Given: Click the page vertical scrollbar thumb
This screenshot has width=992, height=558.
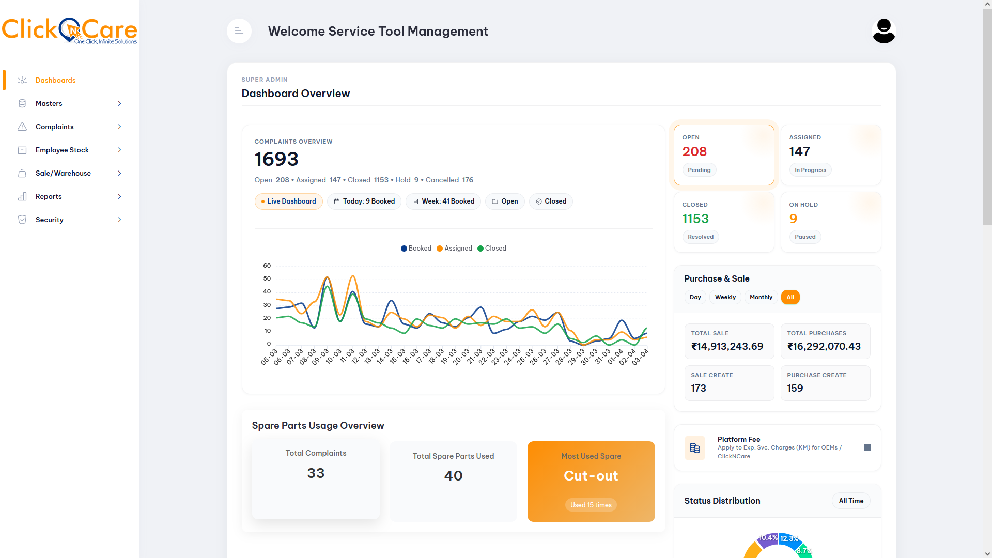Looking at the screenshot, I should (x=987, y=116).
